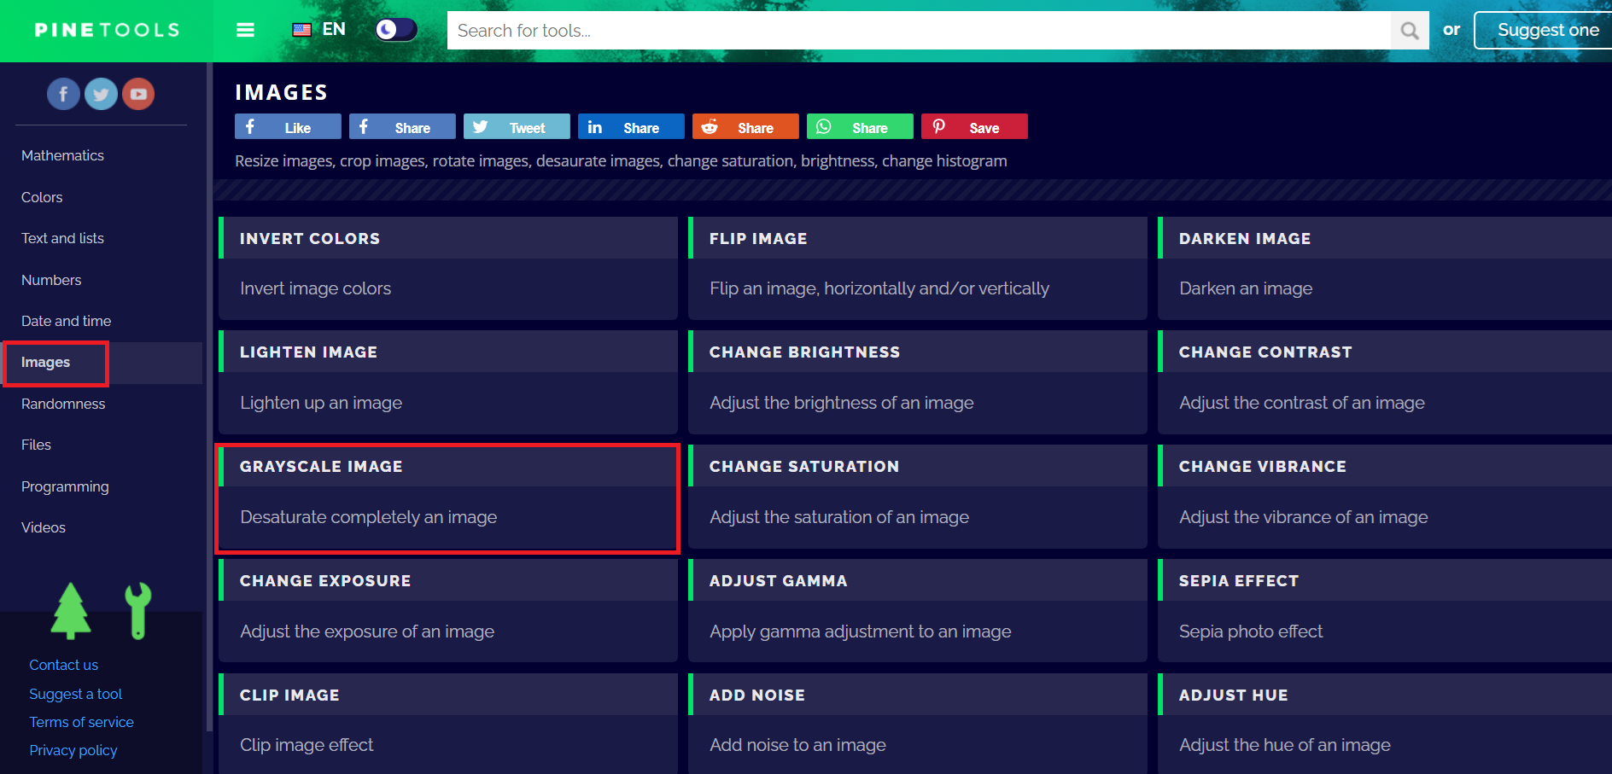Open the Lighten Image tool
Screen dimensions: 1612x774
[x=448, y=382]
